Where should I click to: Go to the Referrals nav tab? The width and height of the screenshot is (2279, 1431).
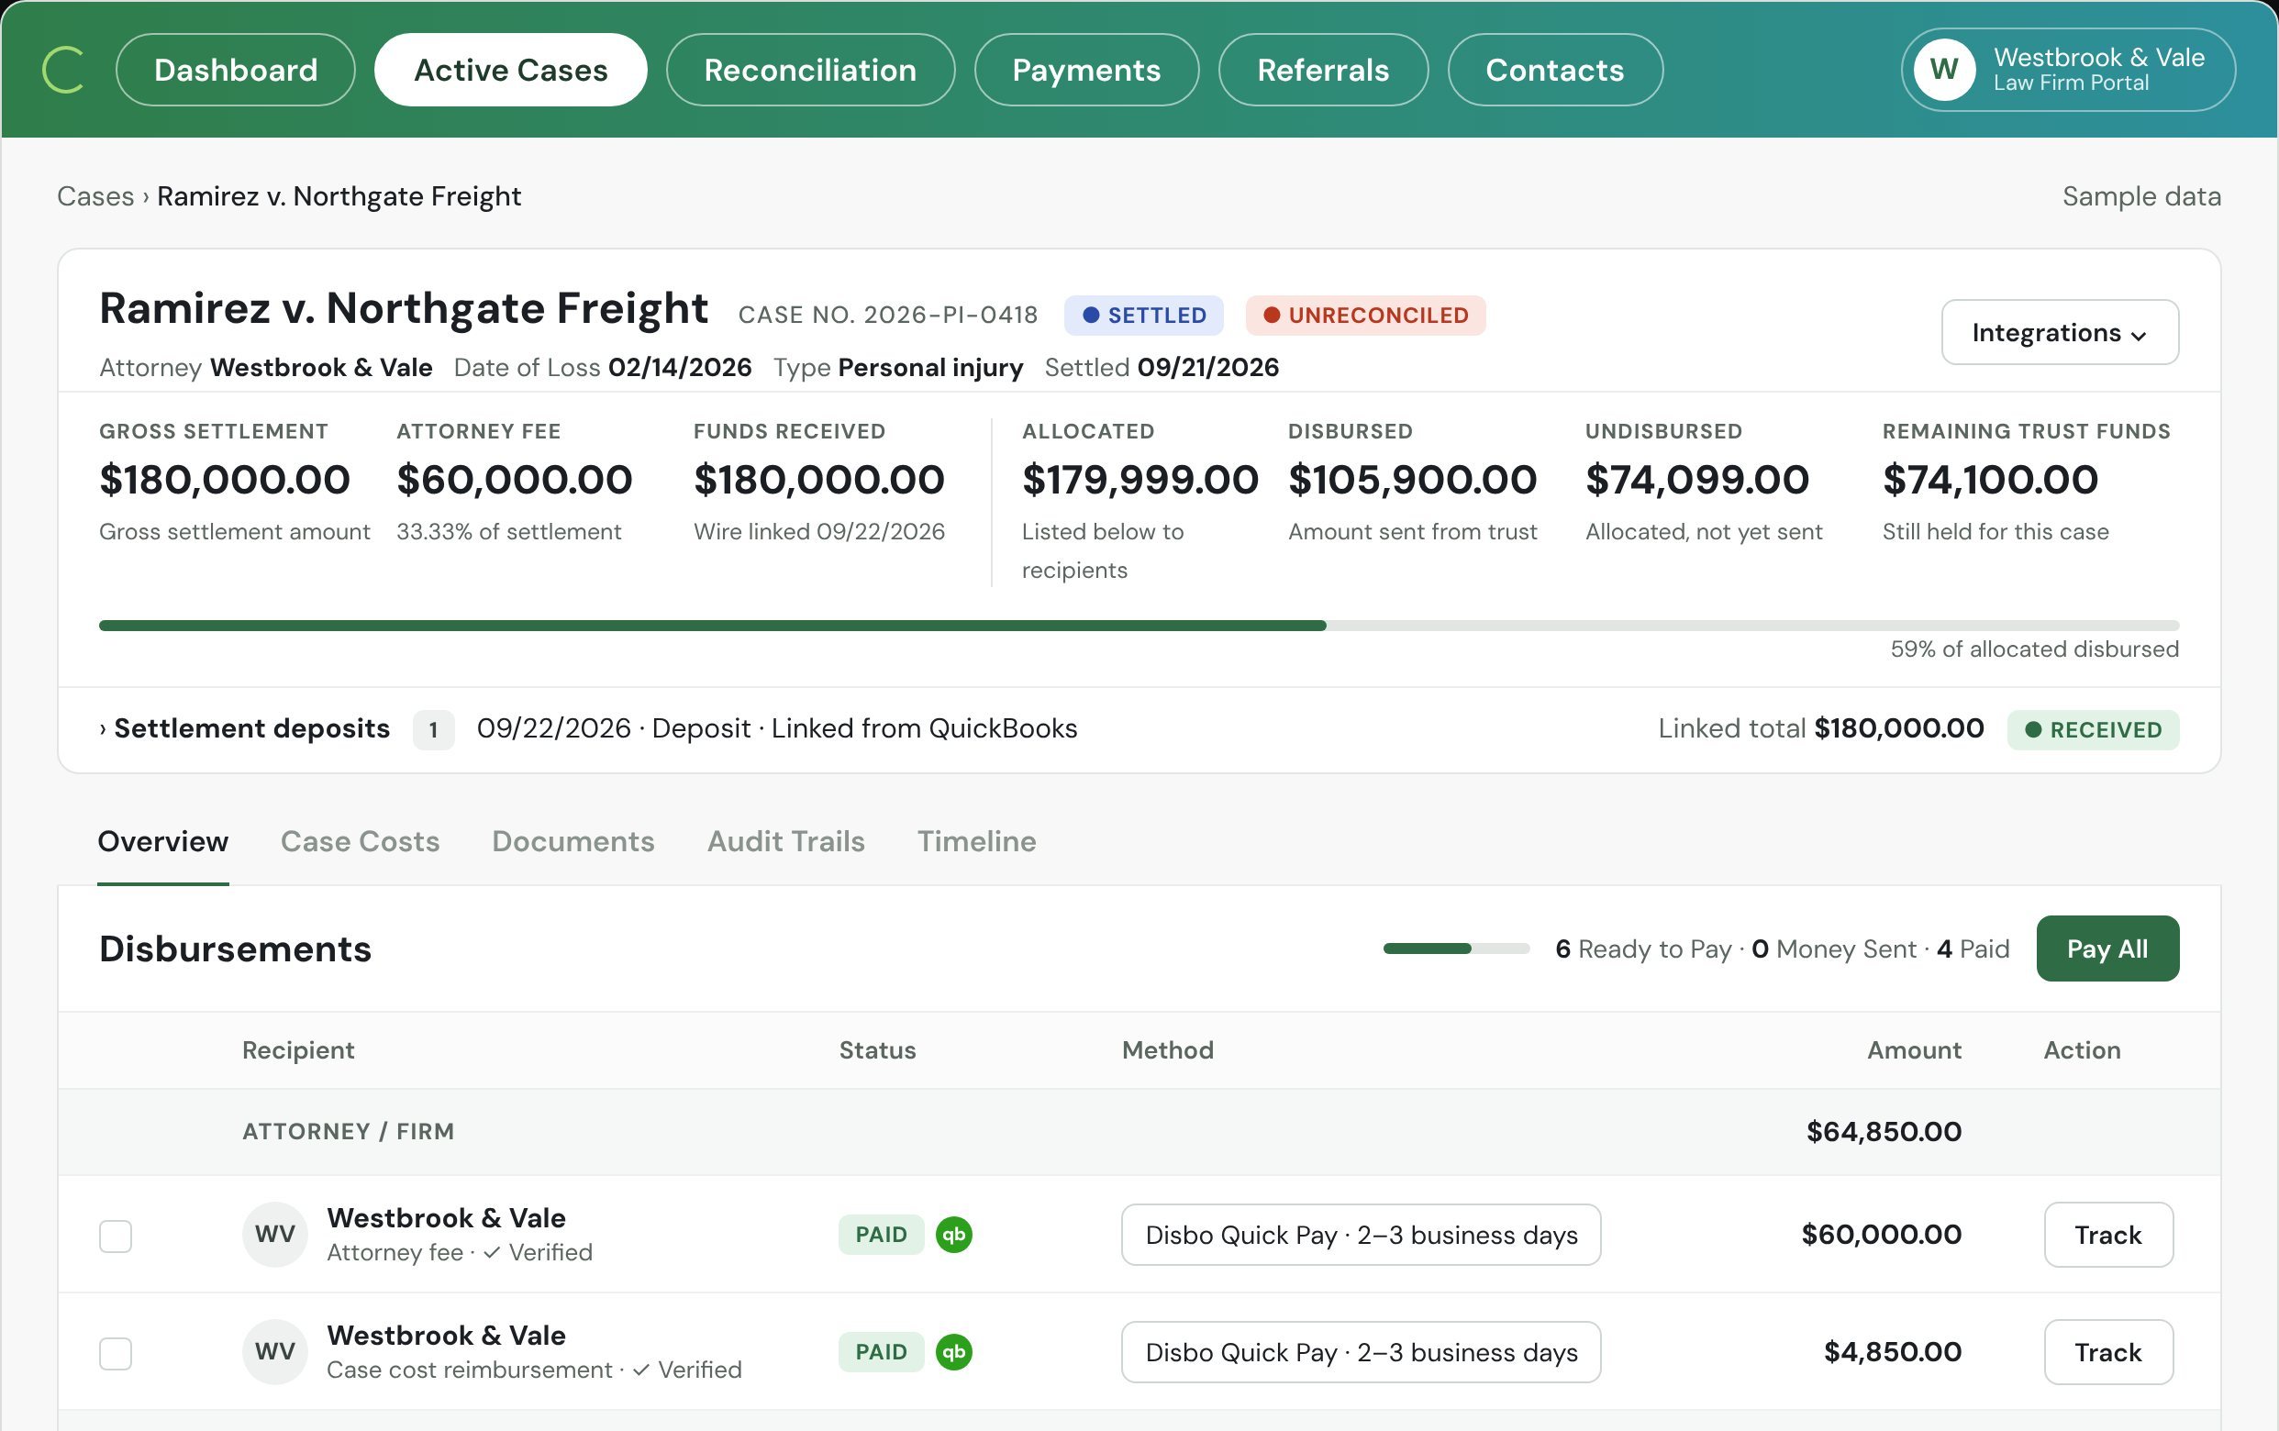pos(1323,69)
